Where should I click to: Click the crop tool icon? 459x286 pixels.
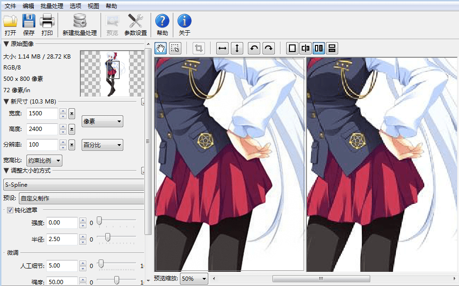click(198, 48)
